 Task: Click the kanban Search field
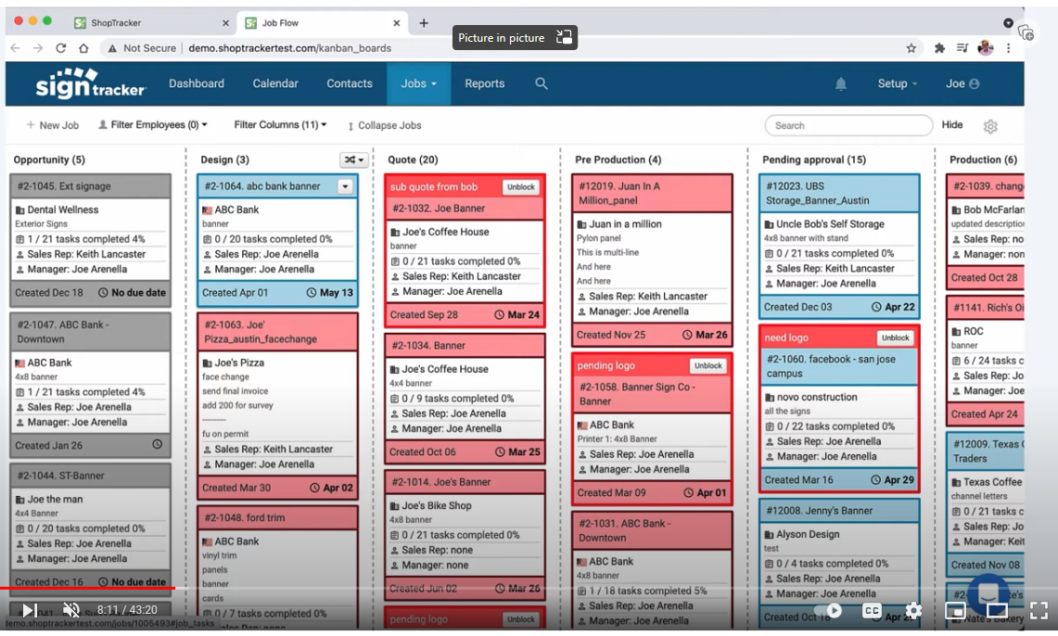coord(848,125)
